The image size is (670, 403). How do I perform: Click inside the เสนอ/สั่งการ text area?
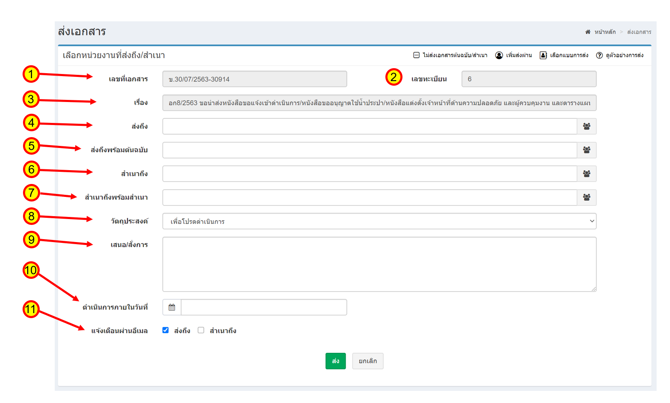coord(379,264)
